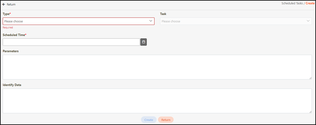
Task: Focus the Scheduled Time input box
Action: point(71,42)
